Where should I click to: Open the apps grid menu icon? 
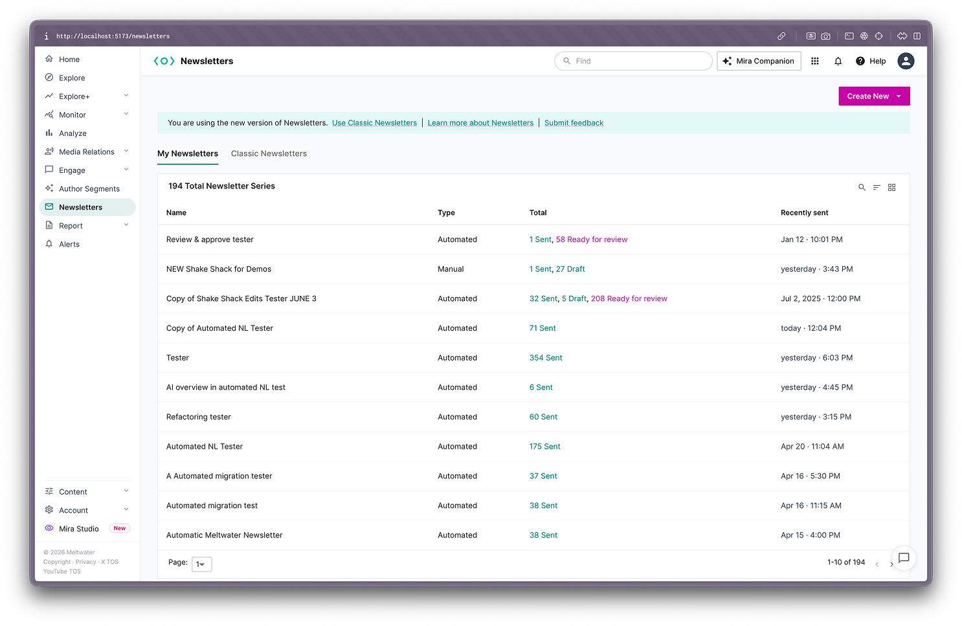coord(815,61)
